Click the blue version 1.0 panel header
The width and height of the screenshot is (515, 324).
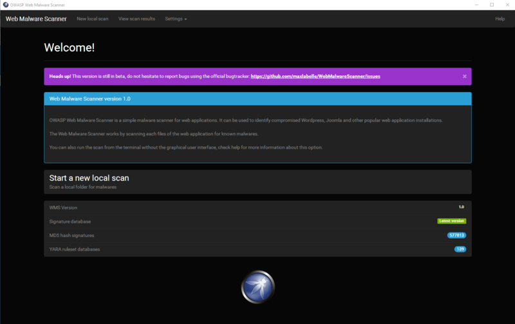coord(257,99)
